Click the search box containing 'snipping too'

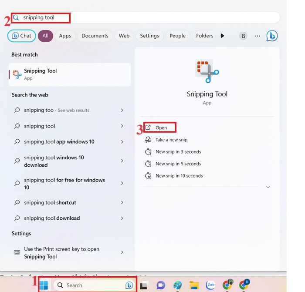click(x=146, y=17)
